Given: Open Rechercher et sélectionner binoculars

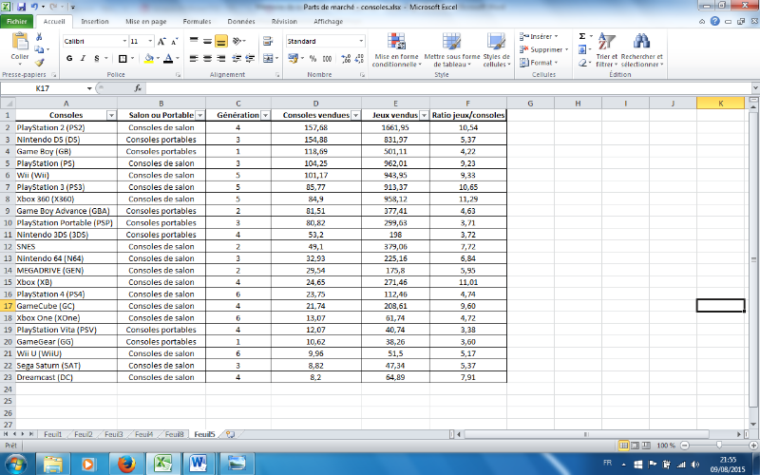Looking at the screenshot, I should coord(642,43).
